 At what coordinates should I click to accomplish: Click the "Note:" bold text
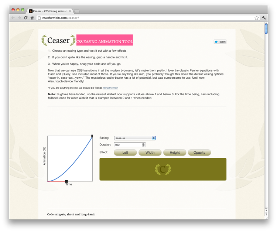coord(52,94)
